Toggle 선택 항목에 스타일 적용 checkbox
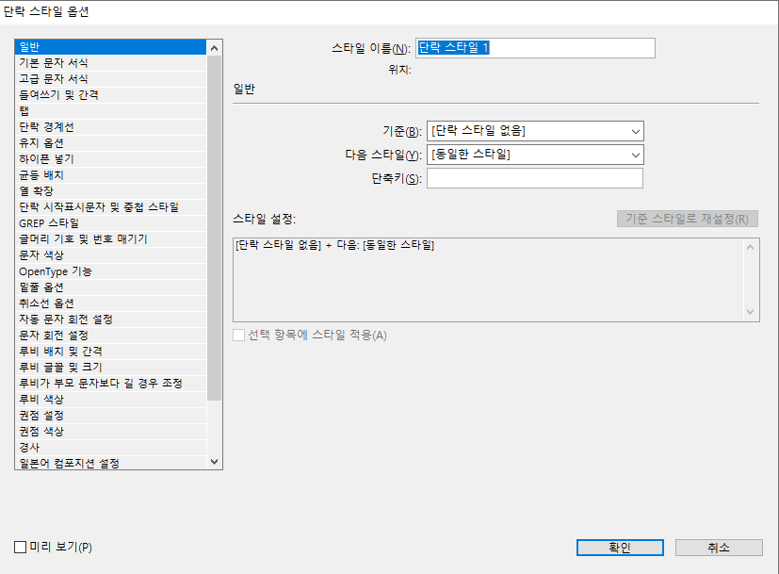 pos(238,336)
